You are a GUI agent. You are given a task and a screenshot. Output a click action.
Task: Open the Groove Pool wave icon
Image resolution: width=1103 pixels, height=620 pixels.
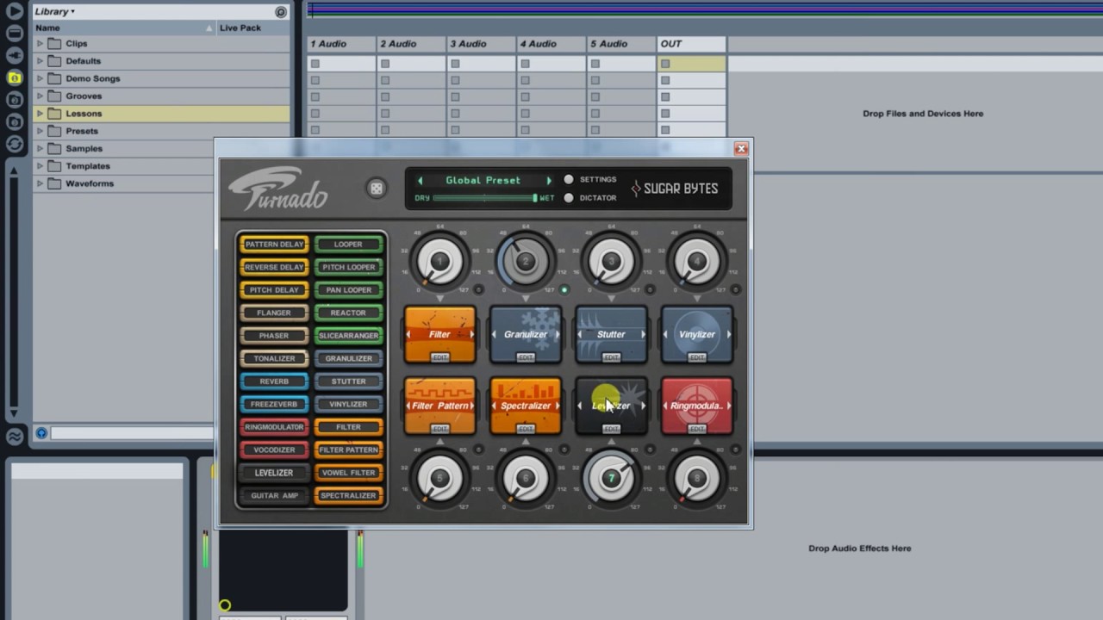click(15, 437)
